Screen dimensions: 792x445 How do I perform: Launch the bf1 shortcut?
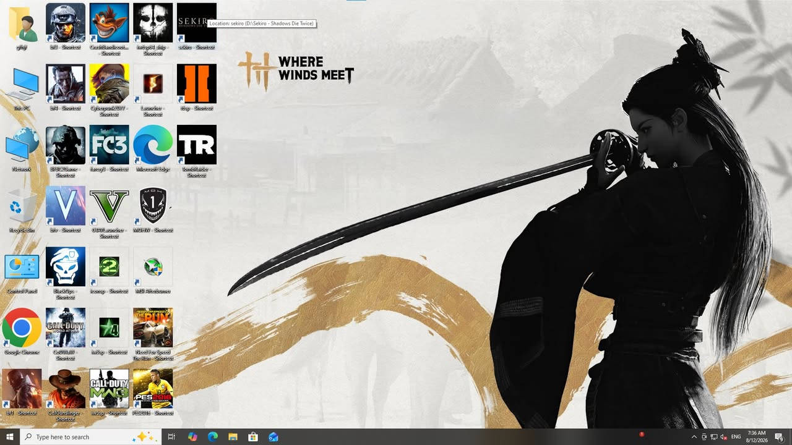(22, 389)
